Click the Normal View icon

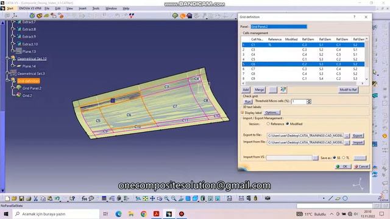click(x=181, y=198)
